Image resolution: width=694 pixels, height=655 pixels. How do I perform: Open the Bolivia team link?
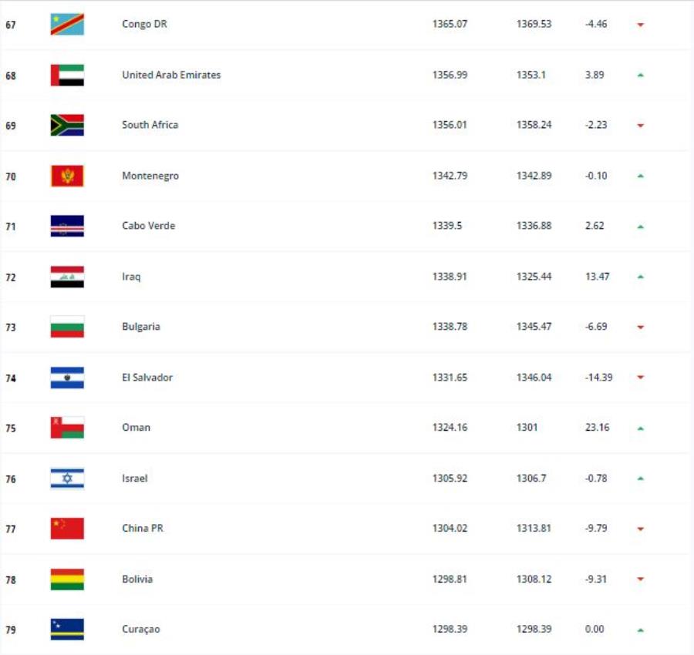click(137, 579)
